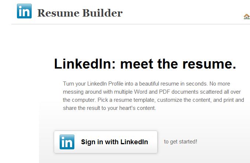Select the Resume Builder title text
The height and width of the screenshot is (163, 250).
point(80,13)
